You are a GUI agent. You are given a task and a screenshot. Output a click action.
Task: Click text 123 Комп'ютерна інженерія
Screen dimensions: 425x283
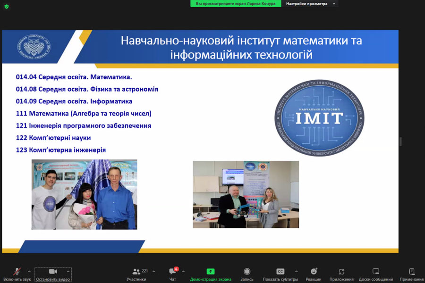tap(61, 150)
